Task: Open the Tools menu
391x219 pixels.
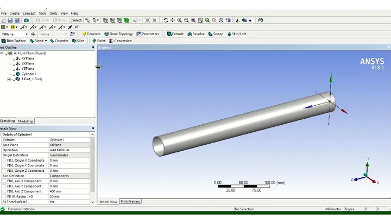Action: (42, 13)
